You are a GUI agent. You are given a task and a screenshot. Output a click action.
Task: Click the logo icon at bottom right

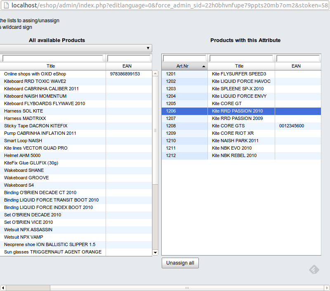(x=314, y=270)
